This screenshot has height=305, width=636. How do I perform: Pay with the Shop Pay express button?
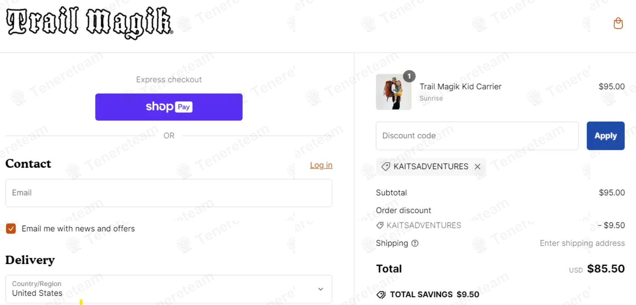(169, 107)
